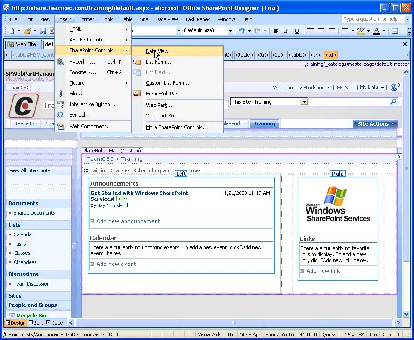Switch to Code view
This screenshot has height=340, width=414.
point(54,323)
